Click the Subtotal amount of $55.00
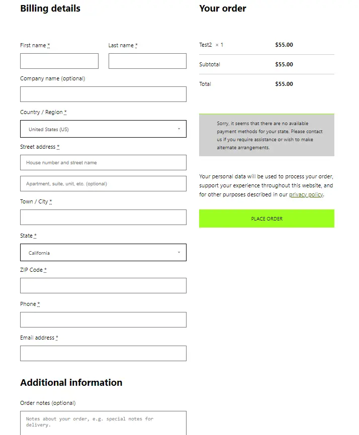The width and height of the screenshot is (359, 435). tap(284, 64)
